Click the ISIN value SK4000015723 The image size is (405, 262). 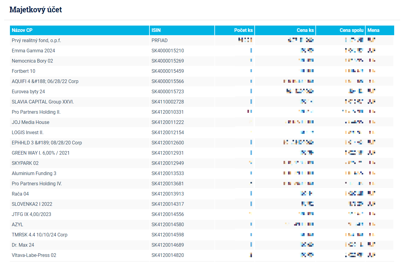[168, 91]
